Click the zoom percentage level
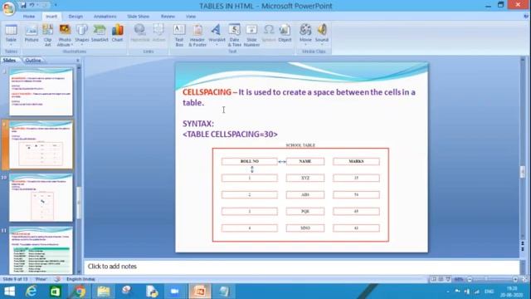531x299 pixels. 459,279
